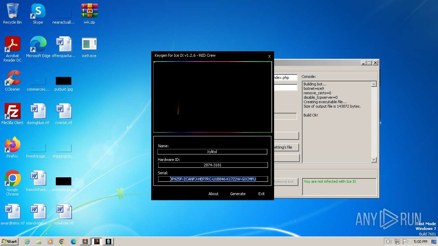Screen dimensions: 438x246
Task: Select the smithisland.jpg image file
Action: (x=64, y=184)
